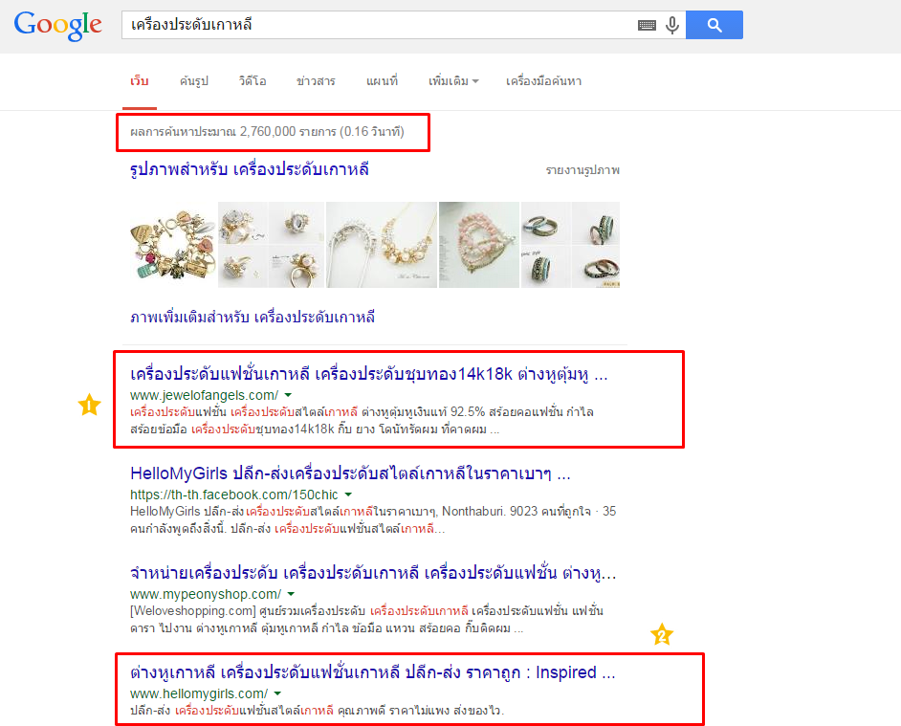Click the รายงานรูปภาพ link
Screen dimensions: 901x726
582,170
